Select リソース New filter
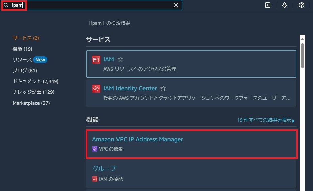 point(30,60)
